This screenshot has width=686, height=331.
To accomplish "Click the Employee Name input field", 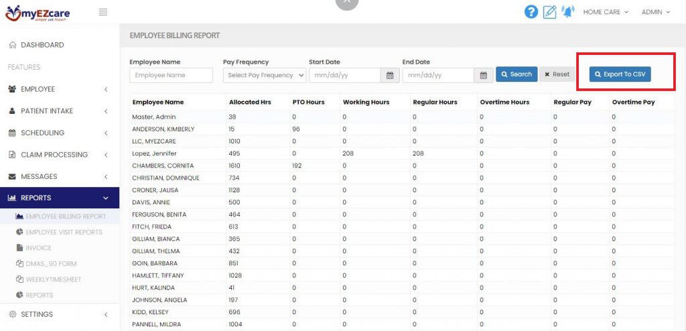I will (171, 75).
